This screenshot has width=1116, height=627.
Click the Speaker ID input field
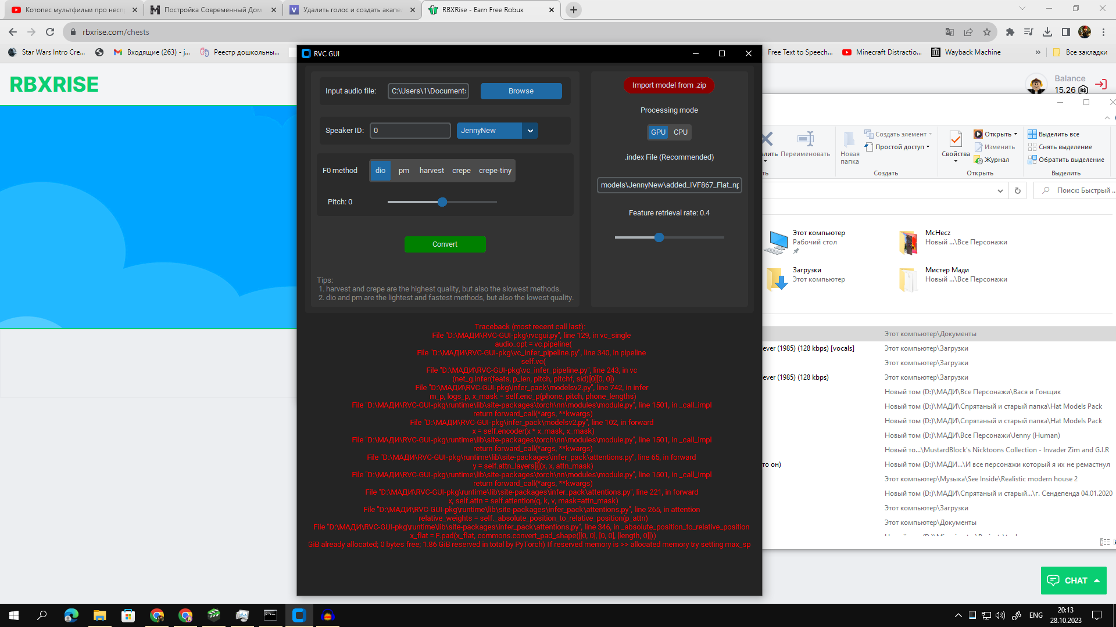pyautogui.click(x=410, y=131)
